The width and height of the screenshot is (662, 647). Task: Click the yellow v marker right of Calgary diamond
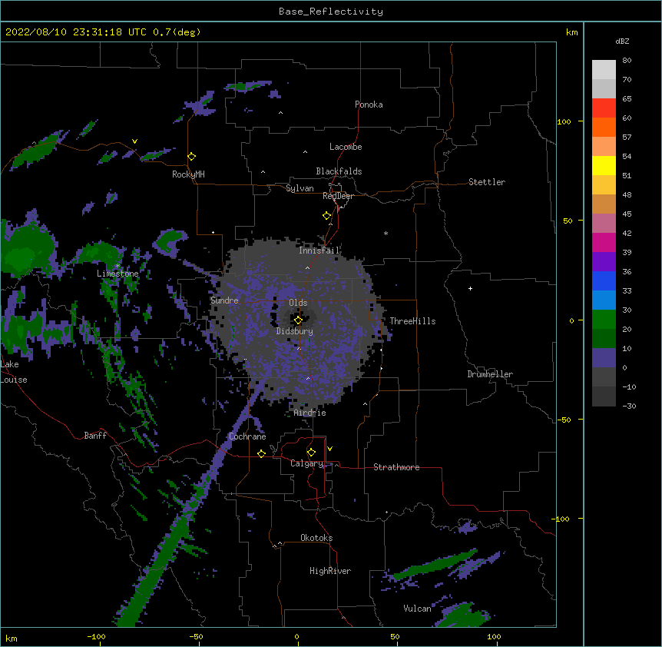329,449
